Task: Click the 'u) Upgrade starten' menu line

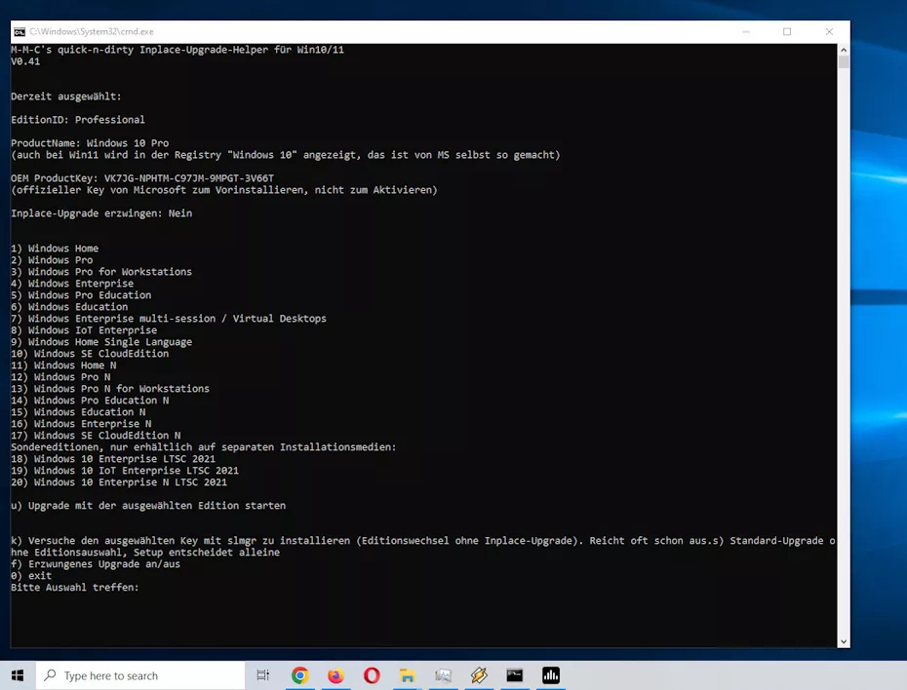Action: pyautogui.click(x=146, y=505)
